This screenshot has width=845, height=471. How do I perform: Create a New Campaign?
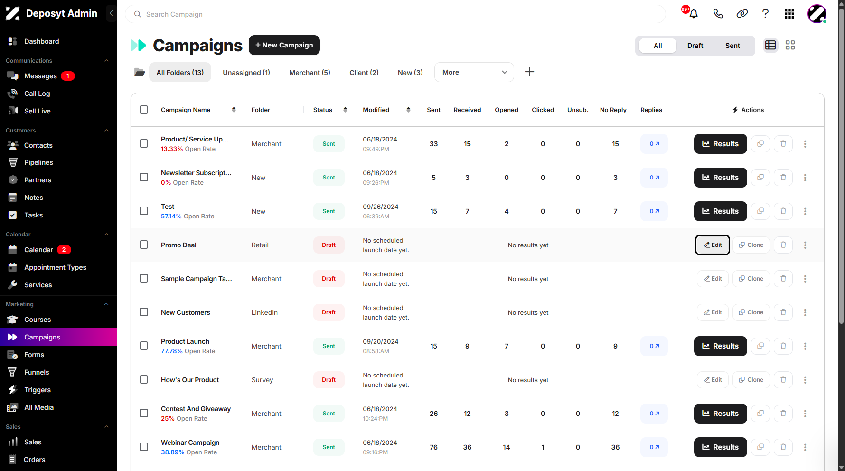click(x=284, y=45)
